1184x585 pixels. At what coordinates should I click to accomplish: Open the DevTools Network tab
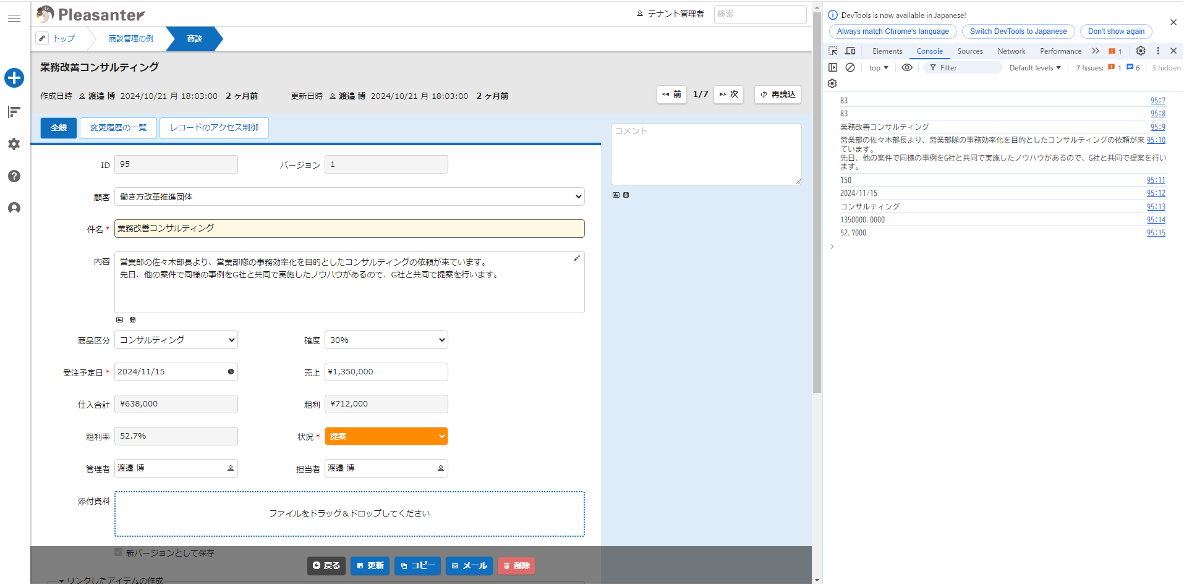1012,51
